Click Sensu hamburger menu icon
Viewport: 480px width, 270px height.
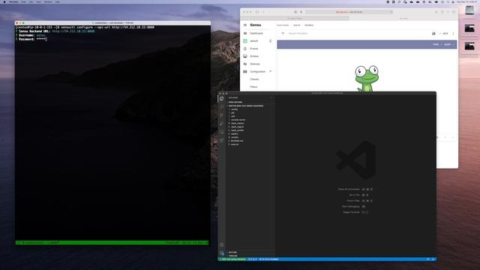(245, 25)
